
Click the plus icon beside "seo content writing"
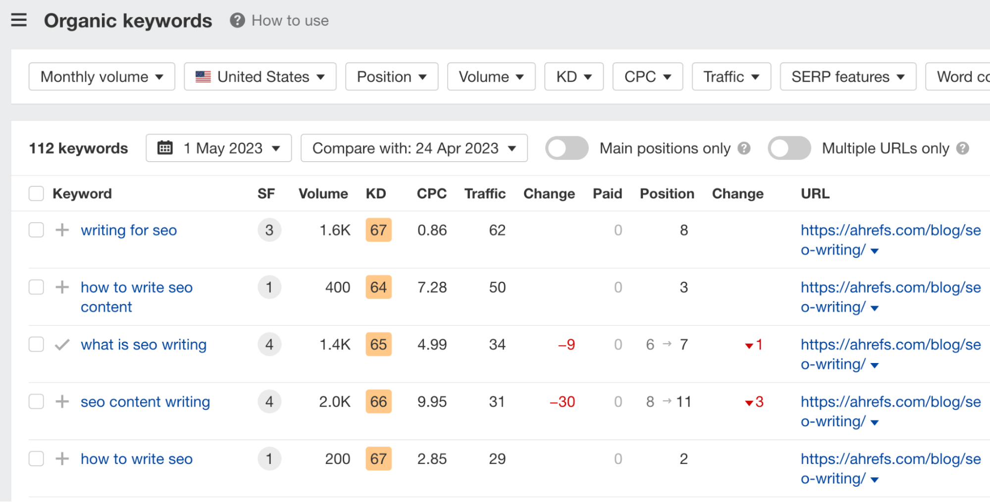click(62, 402)
